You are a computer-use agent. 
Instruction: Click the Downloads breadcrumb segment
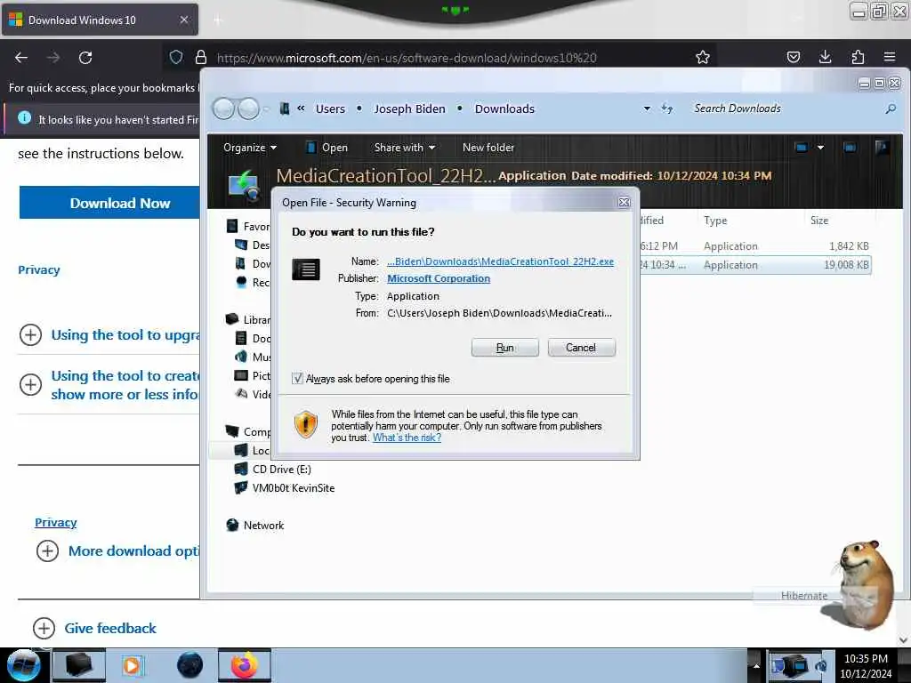click(505, 108)
